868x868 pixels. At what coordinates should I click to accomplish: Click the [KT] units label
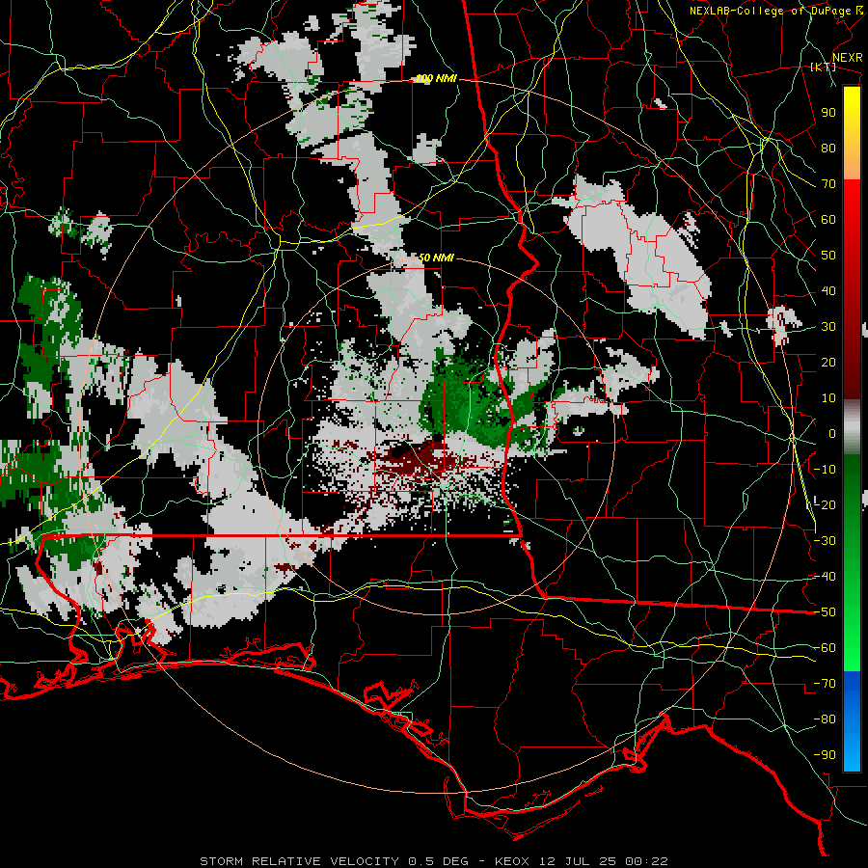(x=824, y=67)
